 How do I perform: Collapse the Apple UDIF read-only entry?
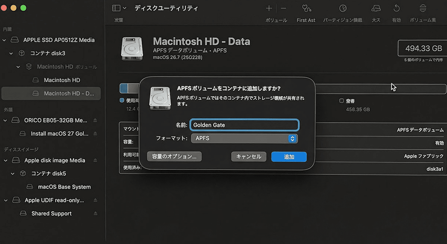pos(6,200)
